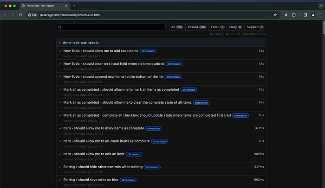Open the browser side panel icon
The width and height of the screenshot is (325, 188).
305,15
